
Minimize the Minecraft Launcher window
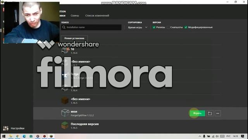coord(227,2)
